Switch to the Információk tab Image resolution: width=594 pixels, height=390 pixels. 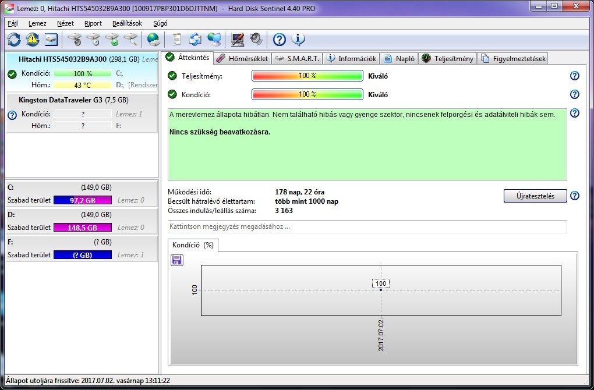click(x=352, y=59)
